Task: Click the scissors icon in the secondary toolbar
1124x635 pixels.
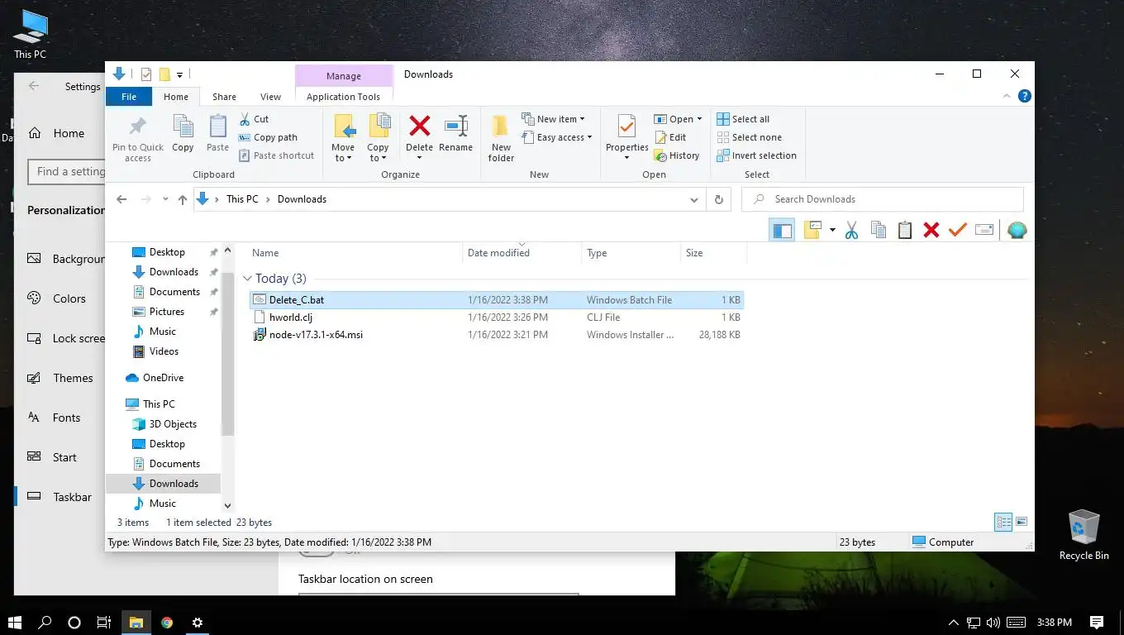Action: coord(851,231)
